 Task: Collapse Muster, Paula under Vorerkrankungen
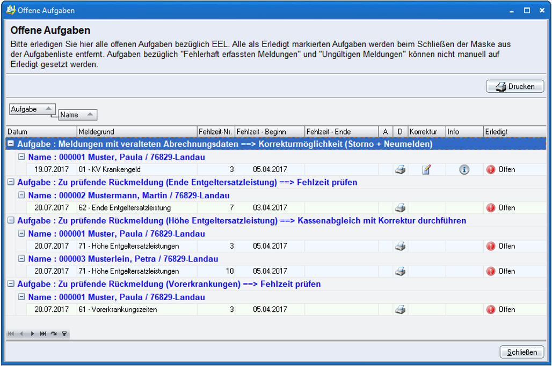pos(21,297)
